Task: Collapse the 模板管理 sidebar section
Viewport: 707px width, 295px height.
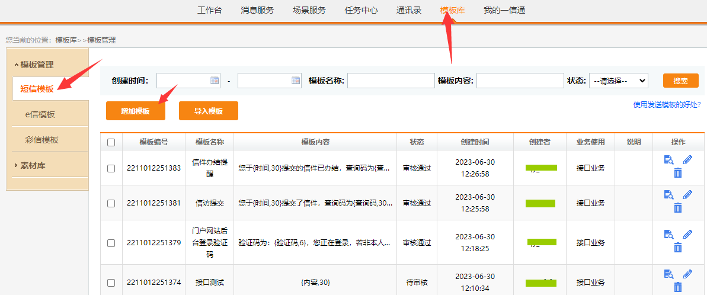Action: pyautogui.click(x=37, y=65)
